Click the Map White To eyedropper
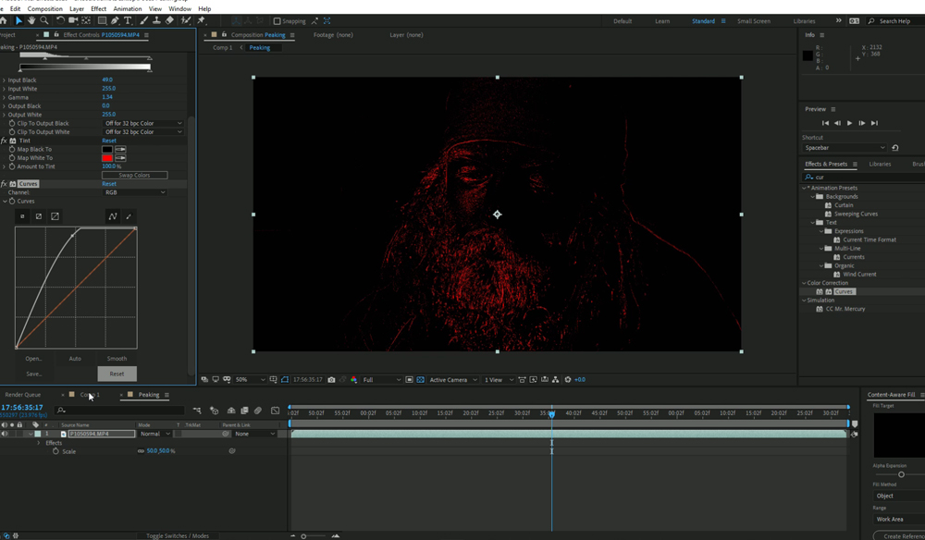The height and width of the screenshot is (540, 925). click(x=120, y=158)
